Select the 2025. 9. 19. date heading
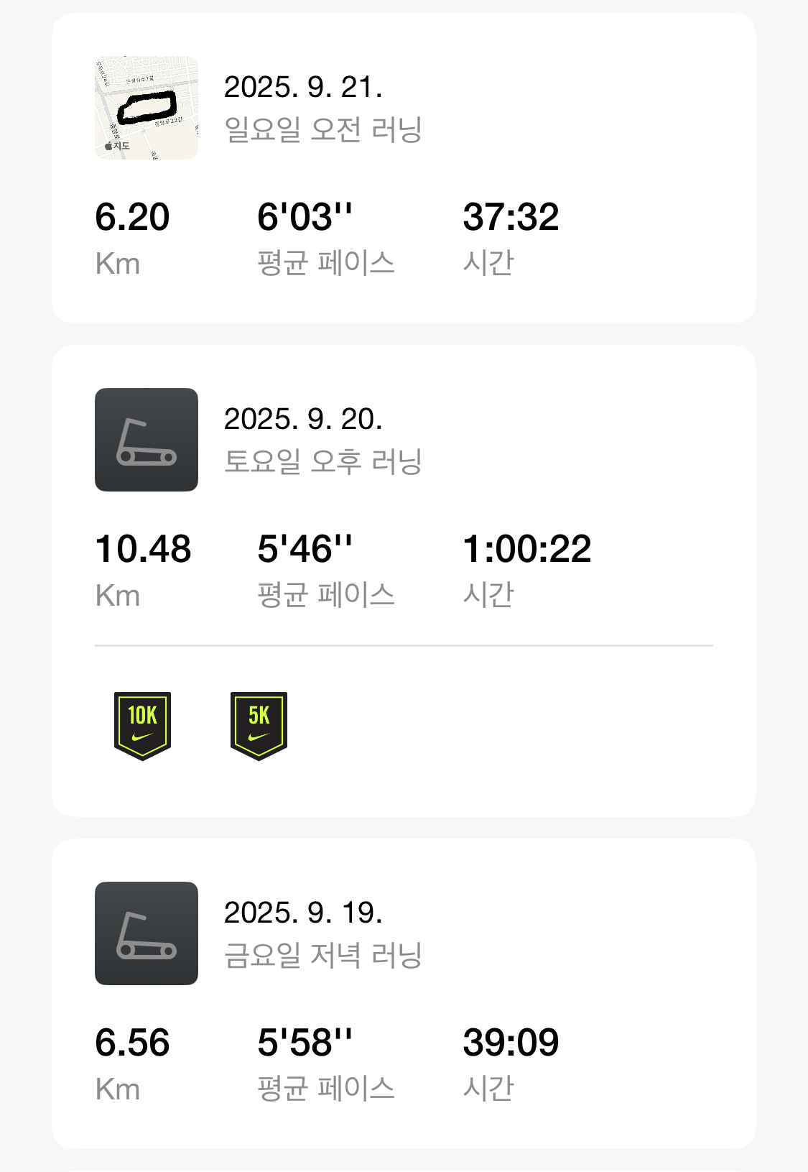Screen dimensions: 808x1172 302,913
